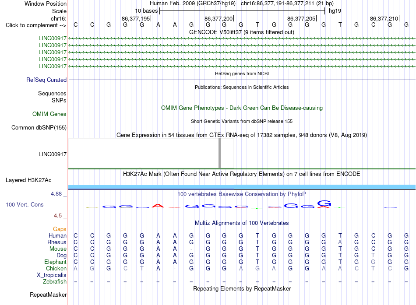Open the 100 Vert. Cons track label
Screen dimensions: 416x305
[25, 204]
